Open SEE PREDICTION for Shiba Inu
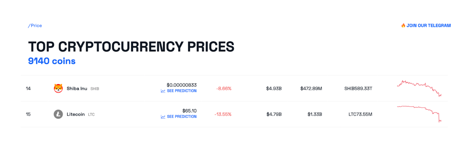473x143 pixels. tap(182, 91)
